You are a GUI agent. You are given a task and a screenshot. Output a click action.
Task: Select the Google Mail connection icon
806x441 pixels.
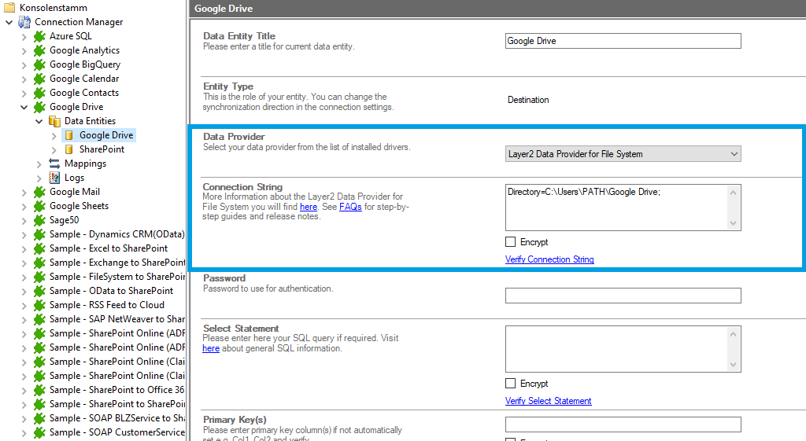[39, 192]
